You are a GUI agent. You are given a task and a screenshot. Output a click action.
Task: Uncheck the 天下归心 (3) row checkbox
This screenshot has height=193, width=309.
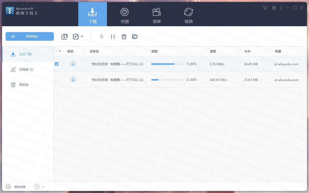pyautogui.click(x=57, y=64)
